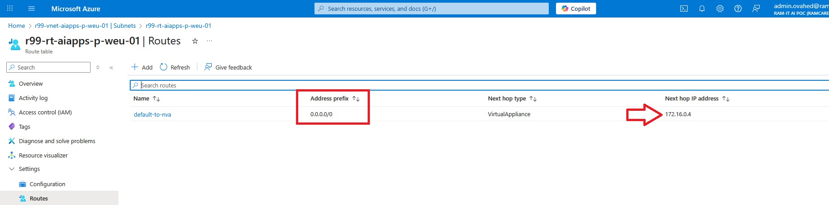Screen dimensions: 829x205
Task: Open the default-to-nva route
Action: click(x=152, y=114)
